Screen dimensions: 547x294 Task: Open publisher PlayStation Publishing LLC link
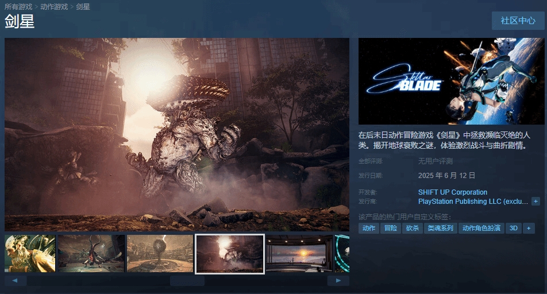point(473,201)
